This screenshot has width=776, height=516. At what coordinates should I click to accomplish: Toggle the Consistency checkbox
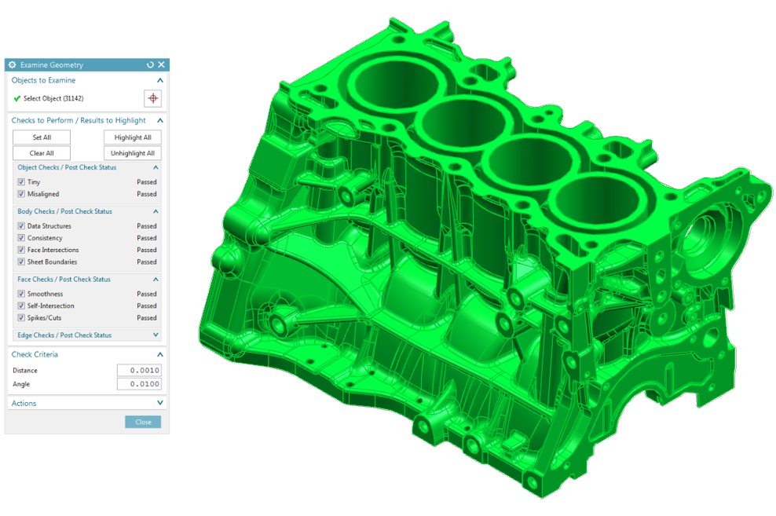coord(21,238)
